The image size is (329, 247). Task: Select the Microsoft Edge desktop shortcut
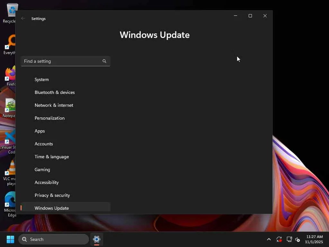click(10, 205)
